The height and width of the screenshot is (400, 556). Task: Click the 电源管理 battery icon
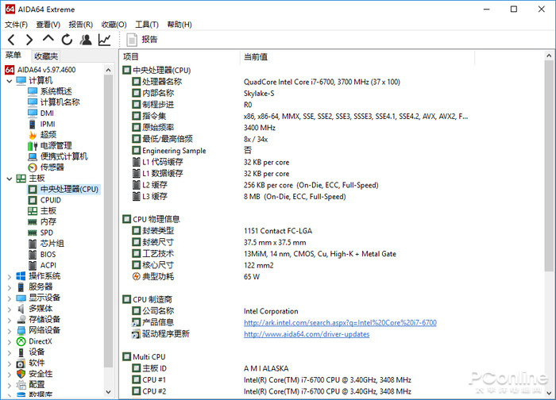pos(33,145)
